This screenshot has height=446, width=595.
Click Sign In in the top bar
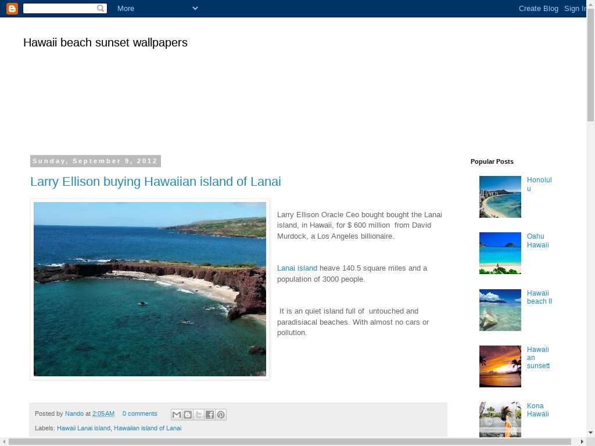tap(575, 9)
